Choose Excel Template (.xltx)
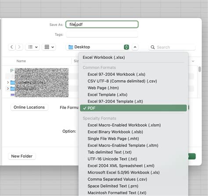This screenshot has height=196, width=208. tap(133, 94)
